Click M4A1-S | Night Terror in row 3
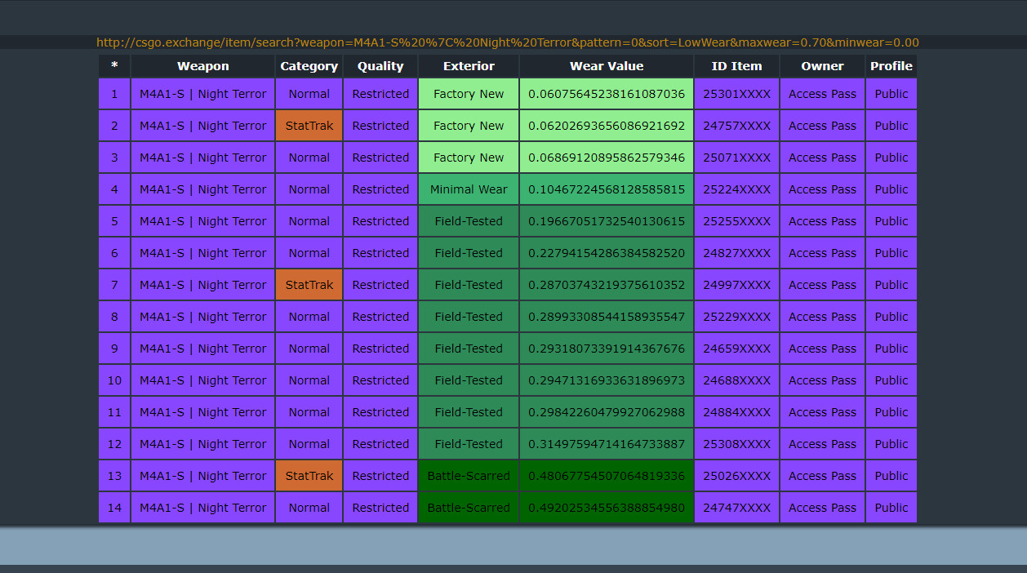The width and height of the screenshot is (1027, 573). click(203, 158)
